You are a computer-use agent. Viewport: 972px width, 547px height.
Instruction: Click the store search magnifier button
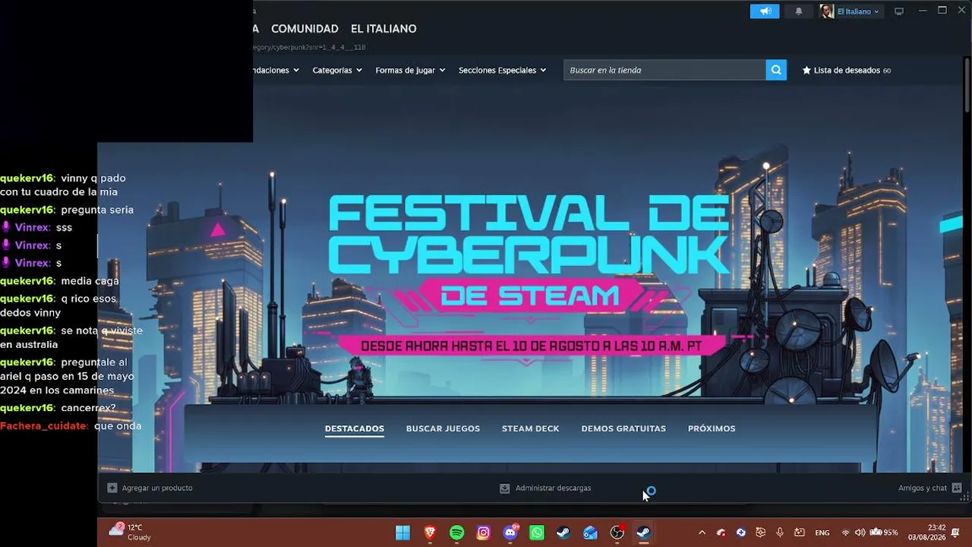tap(776, 70)
